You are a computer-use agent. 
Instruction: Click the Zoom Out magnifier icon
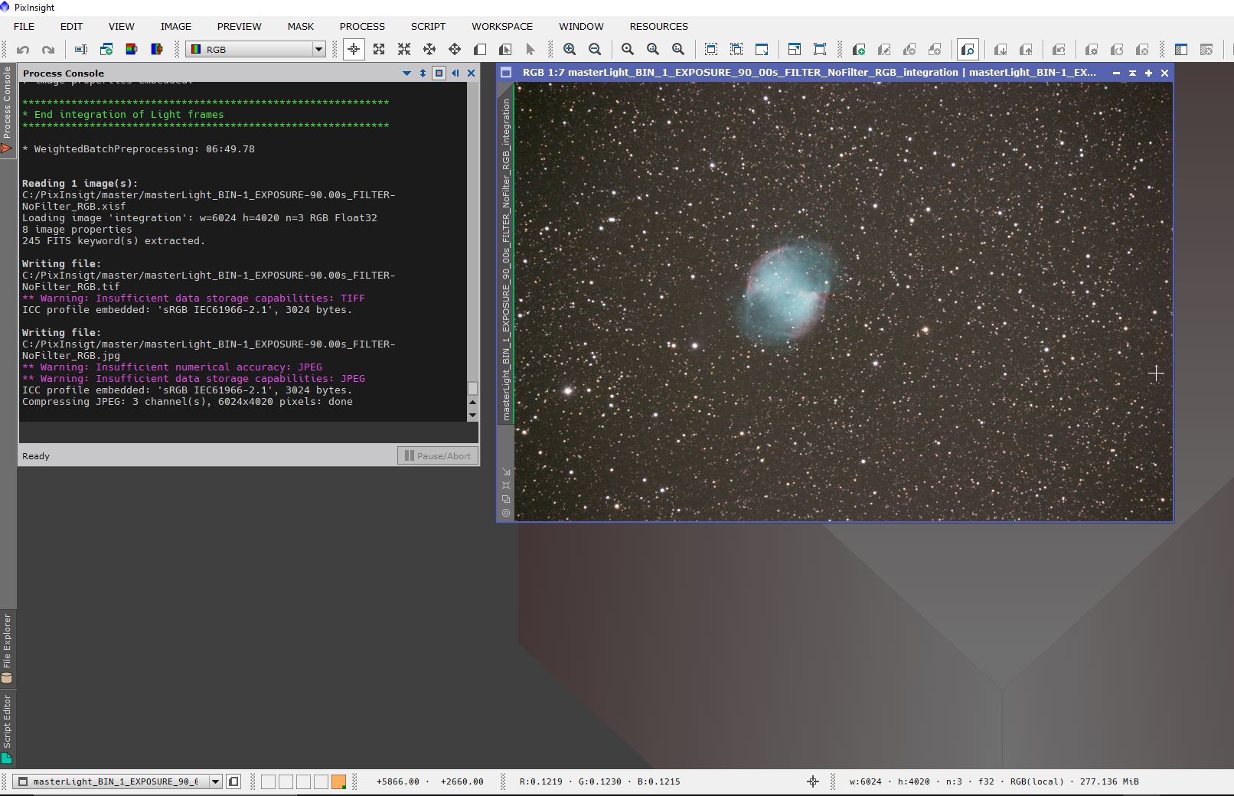tap(595, 50)
